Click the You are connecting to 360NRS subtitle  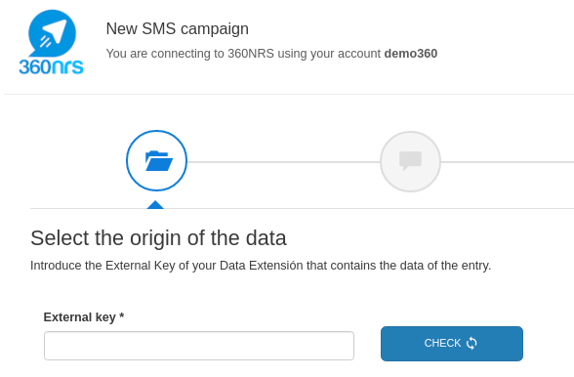coord(271,54)
